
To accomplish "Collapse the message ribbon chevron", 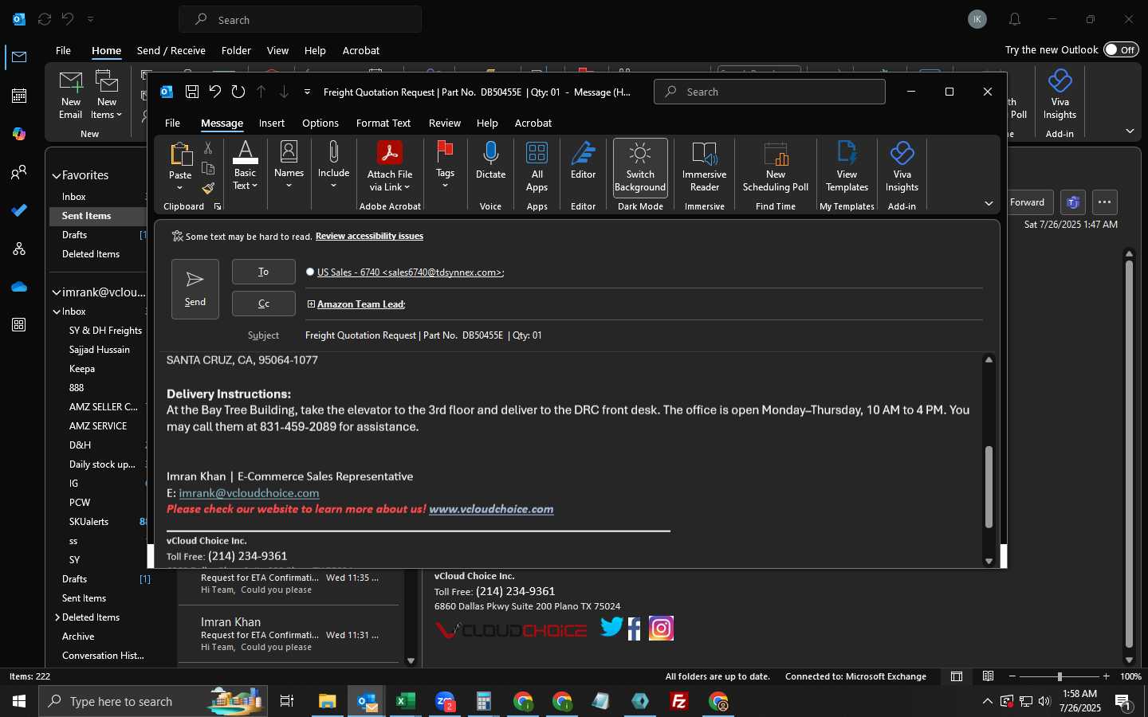I will pyautogui.click(x=989, y=204).
